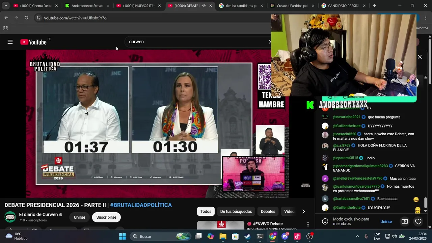Open the Windows Start menu
Screen dimensions: 432x243
point(122,236)
